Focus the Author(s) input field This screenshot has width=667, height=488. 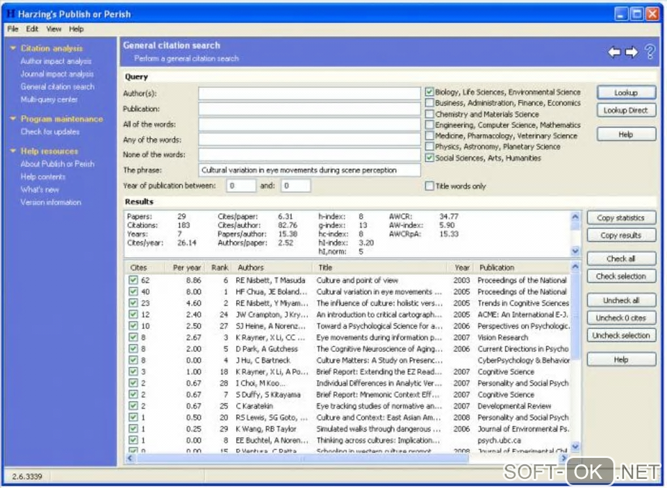(x=309, y=94)
